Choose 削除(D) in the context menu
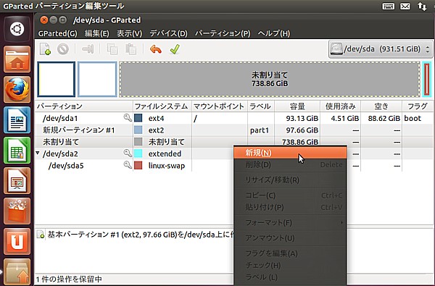435x286 pixels. 290,164
